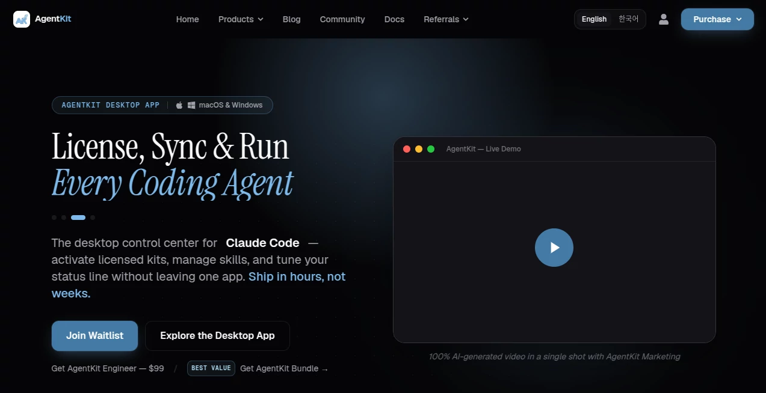
Task: Click the AGENTKIT DESKTOP APP label
Action: point(111,105)
